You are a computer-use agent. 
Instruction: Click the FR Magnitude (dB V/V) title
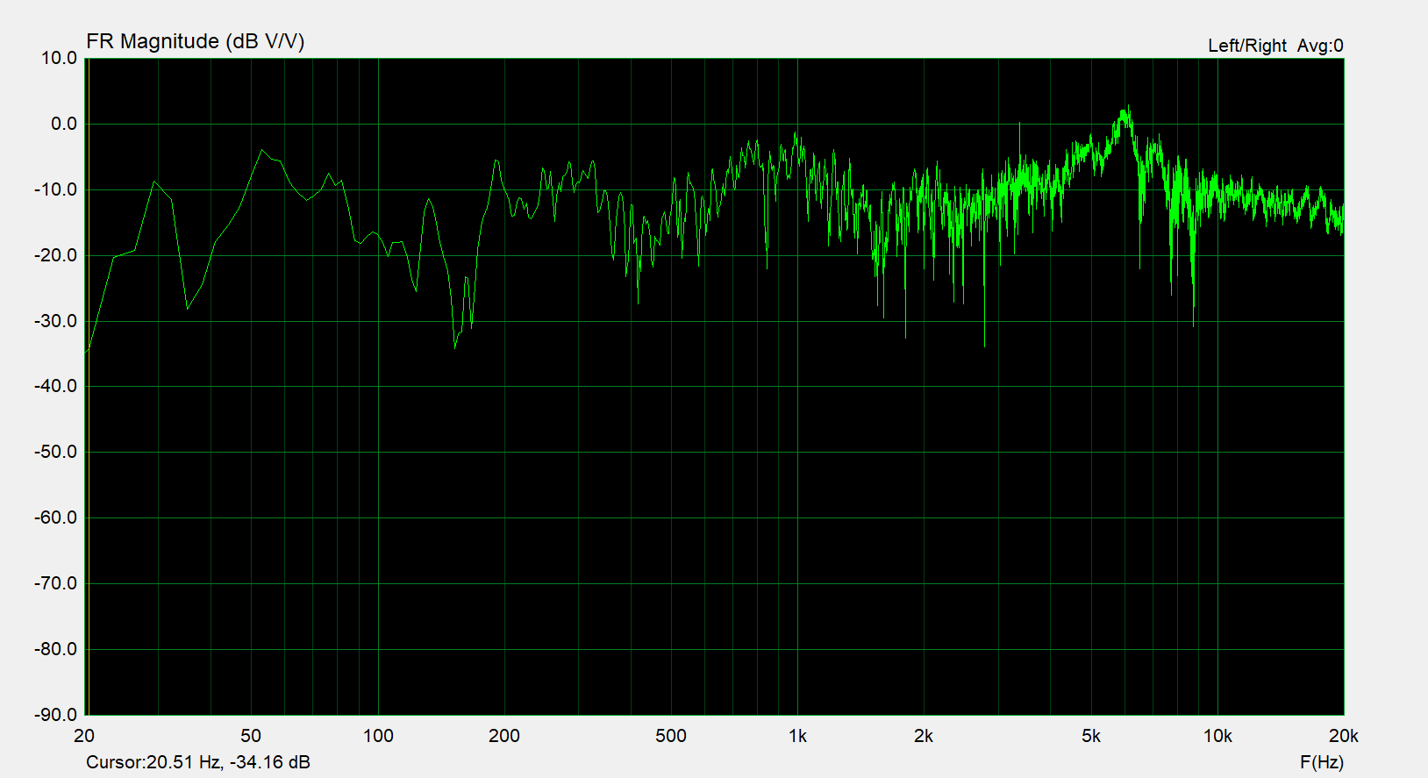click(x=195, y=41)
